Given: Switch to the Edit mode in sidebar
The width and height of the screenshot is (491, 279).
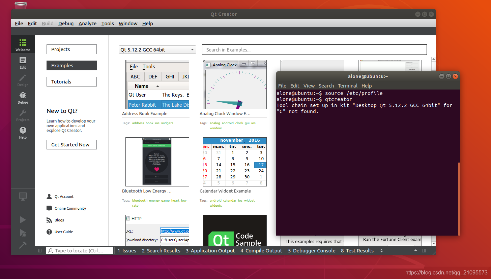Looking at the screenshot, I should [23, 63].
